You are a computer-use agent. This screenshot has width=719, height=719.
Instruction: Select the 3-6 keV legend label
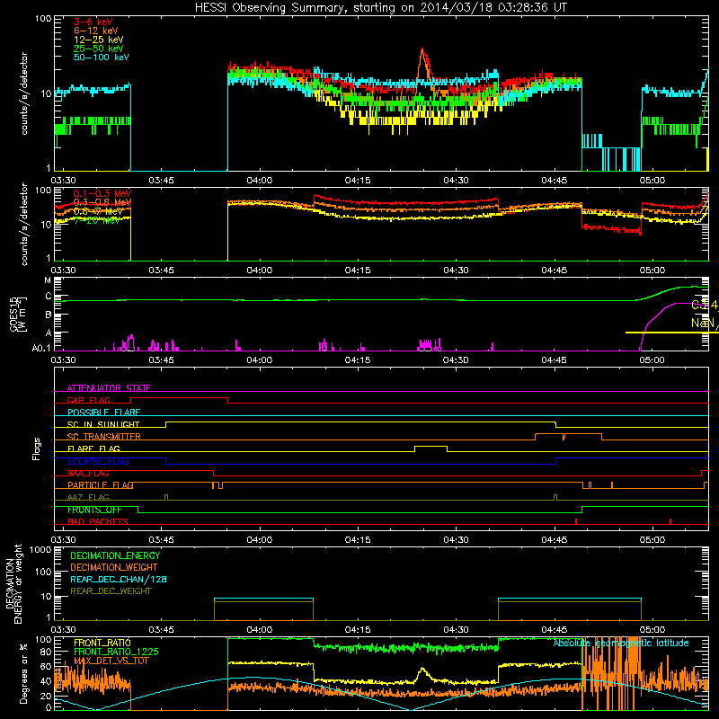pos(93,22)
